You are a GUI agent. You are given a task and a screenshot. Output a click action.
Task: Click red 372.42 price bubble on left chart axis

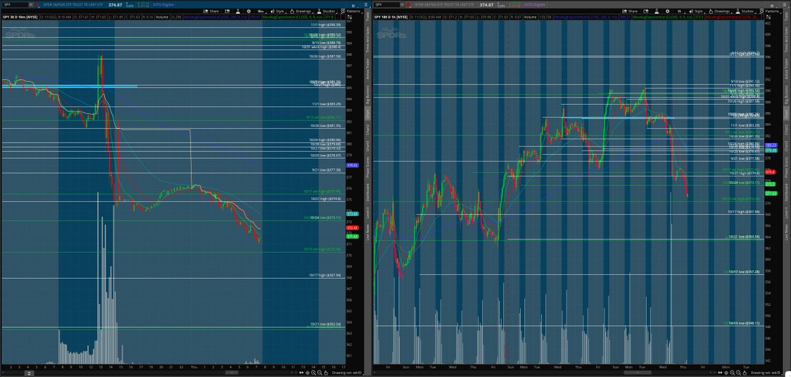351,227
